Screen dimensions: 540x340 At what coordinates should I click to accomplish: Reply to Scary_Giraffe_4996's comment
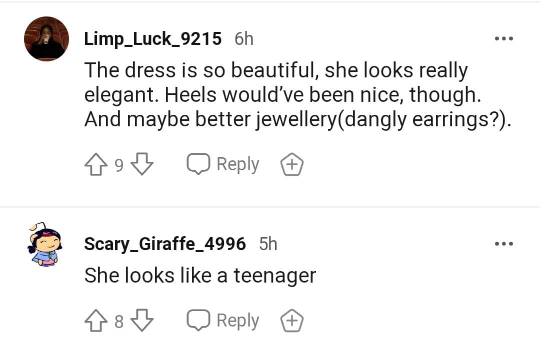[223, 321]
